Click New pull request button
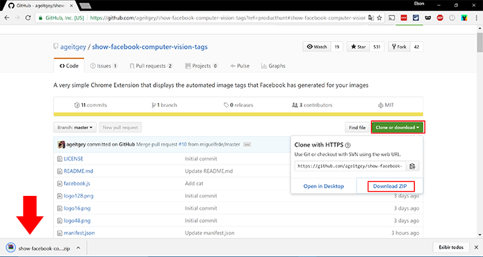This screenshot has width=483, height=257. click(x=120, y=127)
